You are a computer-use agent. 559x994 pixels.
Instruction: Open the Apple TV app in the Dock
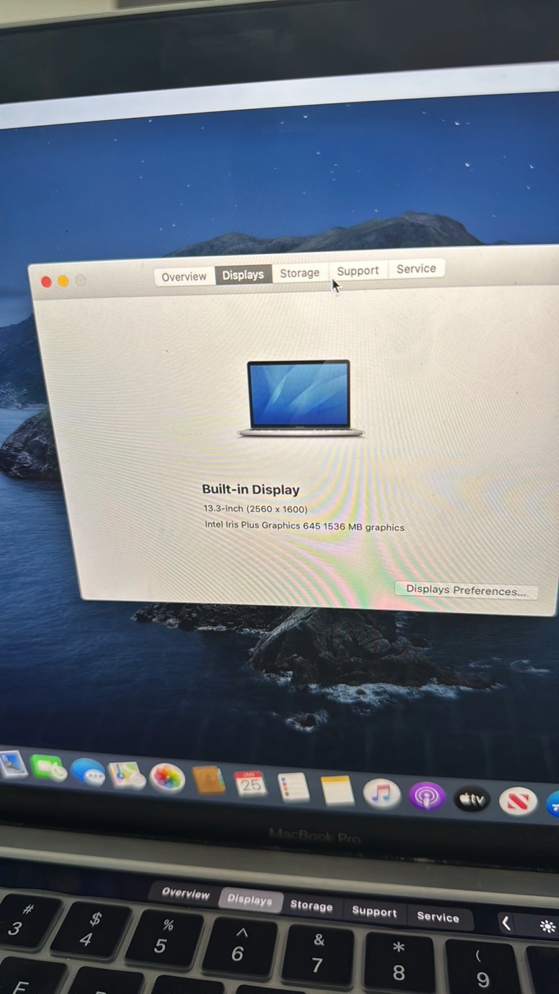(x=472, y=799)
